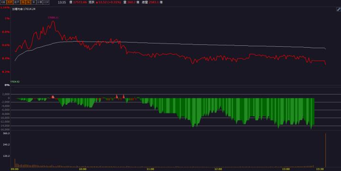This screenshot has width=341, height=171.
Task: Click the tall closing volume bar at 13:30
Action: coord(325,150)
